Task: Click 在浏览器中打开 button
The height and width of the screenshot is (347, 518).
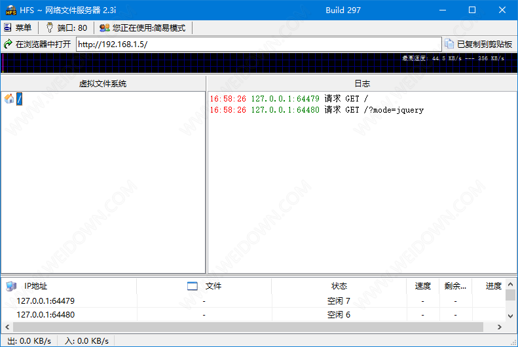Action: 37,44
